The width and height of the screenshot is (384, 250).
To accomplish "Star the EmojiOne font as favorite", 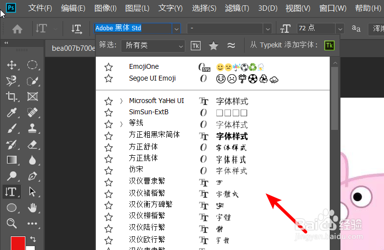I will coord(109,67).
